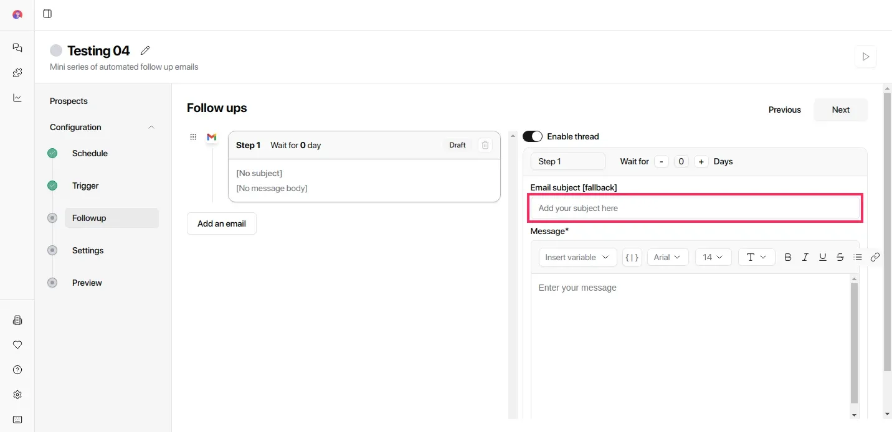Click the play campaign button
The height and width of the screenshot is (432, 892).
pyautogui.click(x=865, y=57)
